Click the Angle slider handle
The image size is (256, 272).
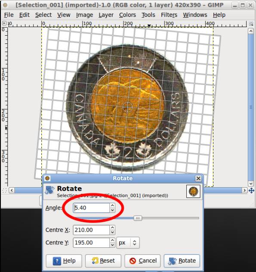click(x=138, y=218)
